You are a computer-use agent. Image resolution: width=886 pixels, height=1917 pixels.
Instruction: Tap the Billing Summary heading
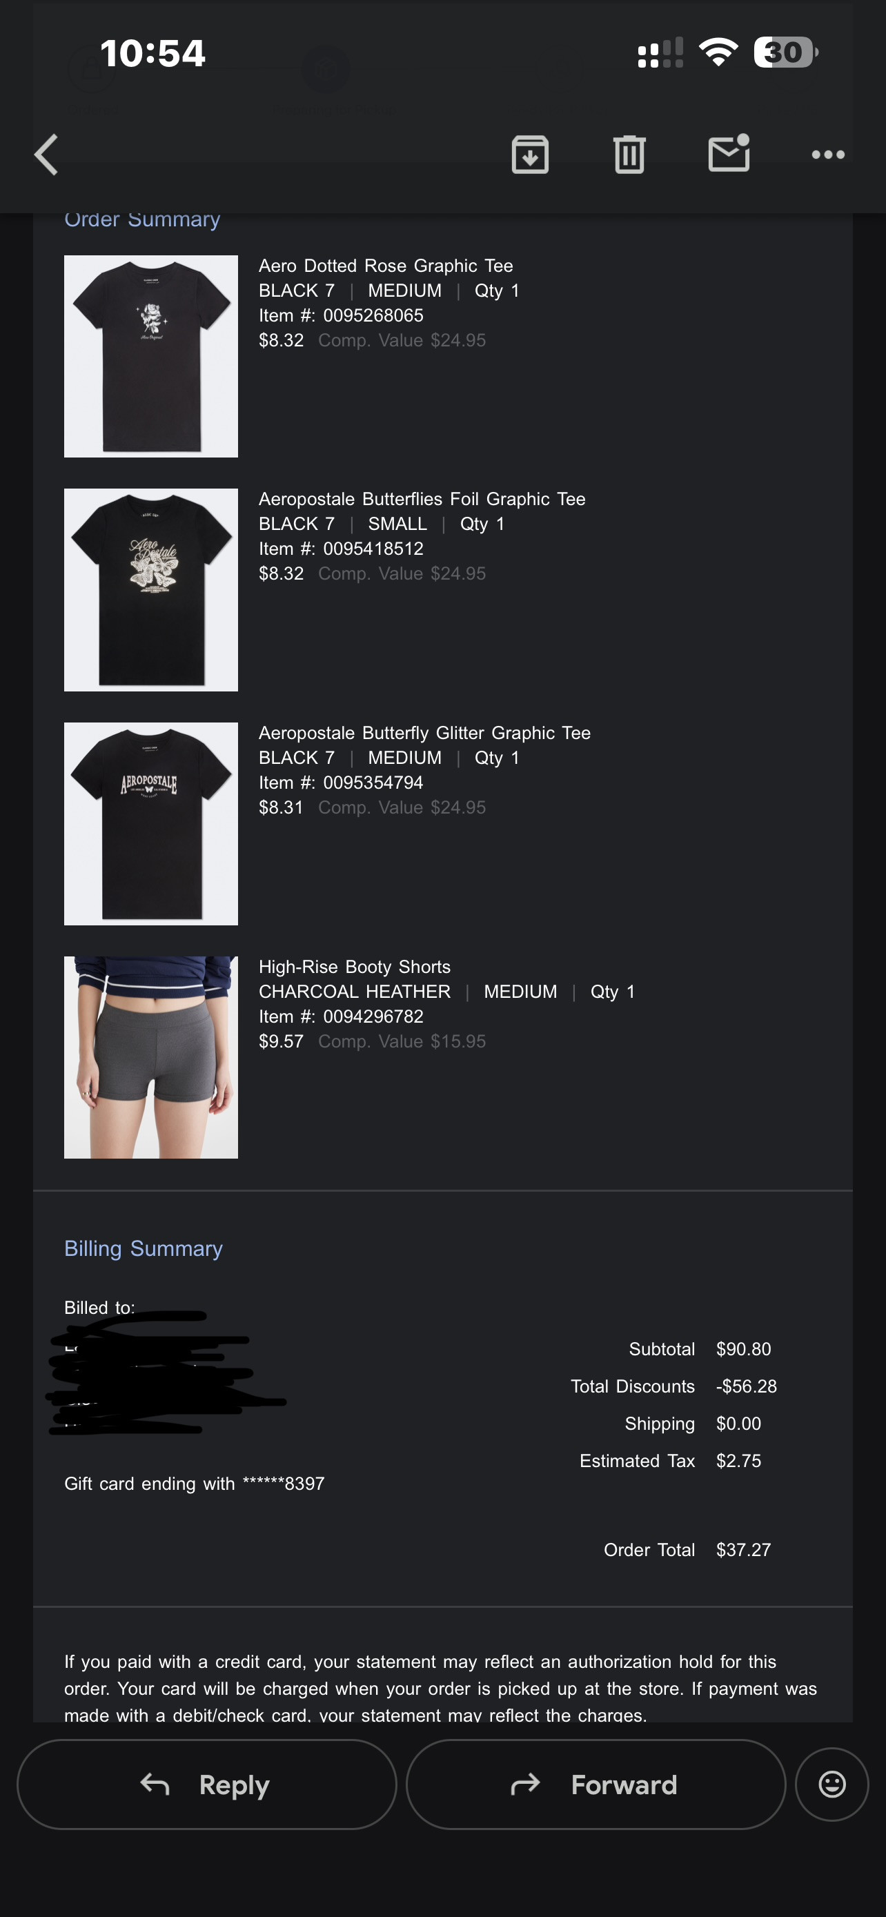pos(144,1249)
